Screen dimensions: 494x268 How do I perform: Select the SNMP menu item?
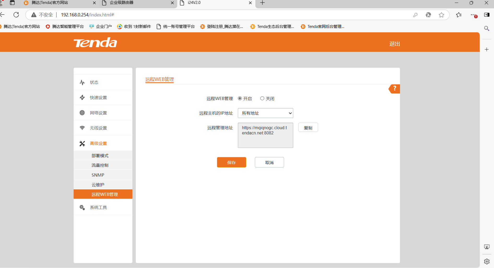pyautogui.click(x=98, y=174)
